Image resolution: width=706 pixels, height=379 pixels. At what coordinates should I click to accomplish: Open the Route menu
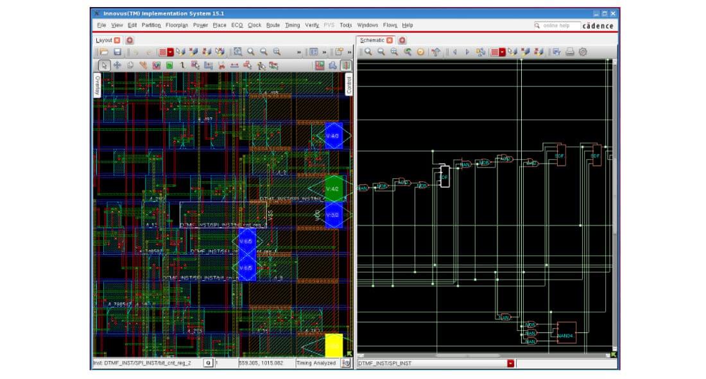tap(273, 25)
